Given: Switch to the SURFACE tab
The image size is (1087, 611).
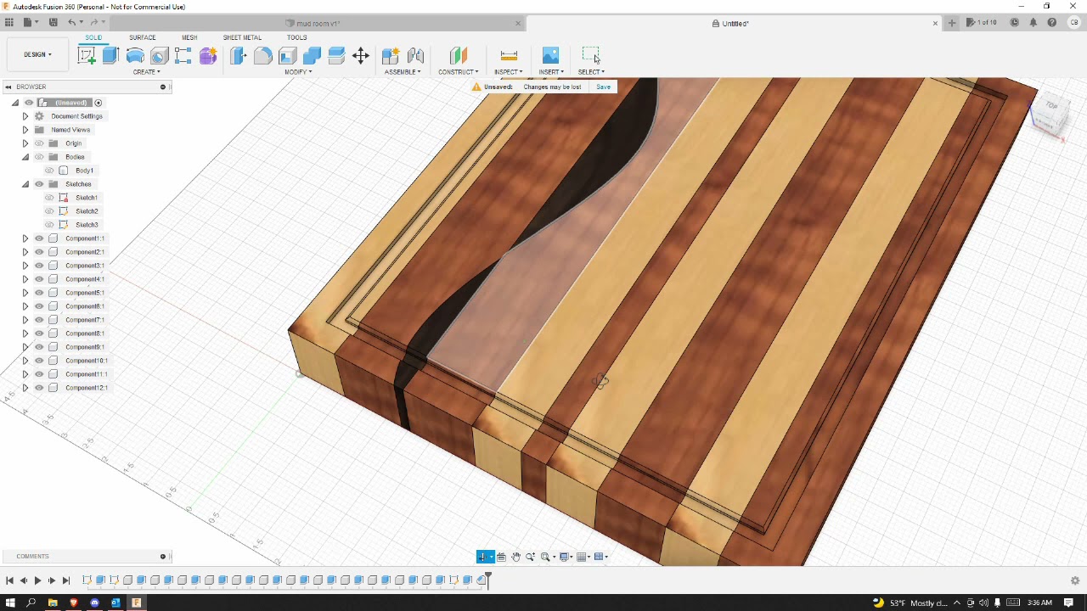Looking at the screenshot, I should click(x=143, y=37).
